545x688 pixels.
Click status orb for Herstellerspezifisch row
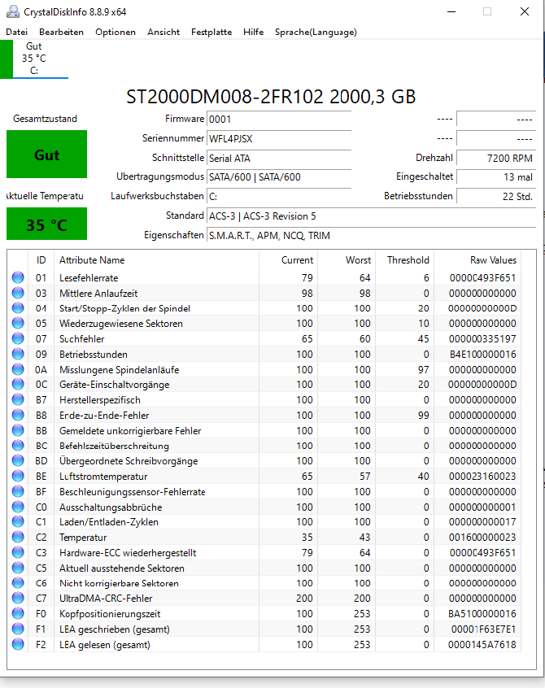pyautogui.click(x=18, y=400)
